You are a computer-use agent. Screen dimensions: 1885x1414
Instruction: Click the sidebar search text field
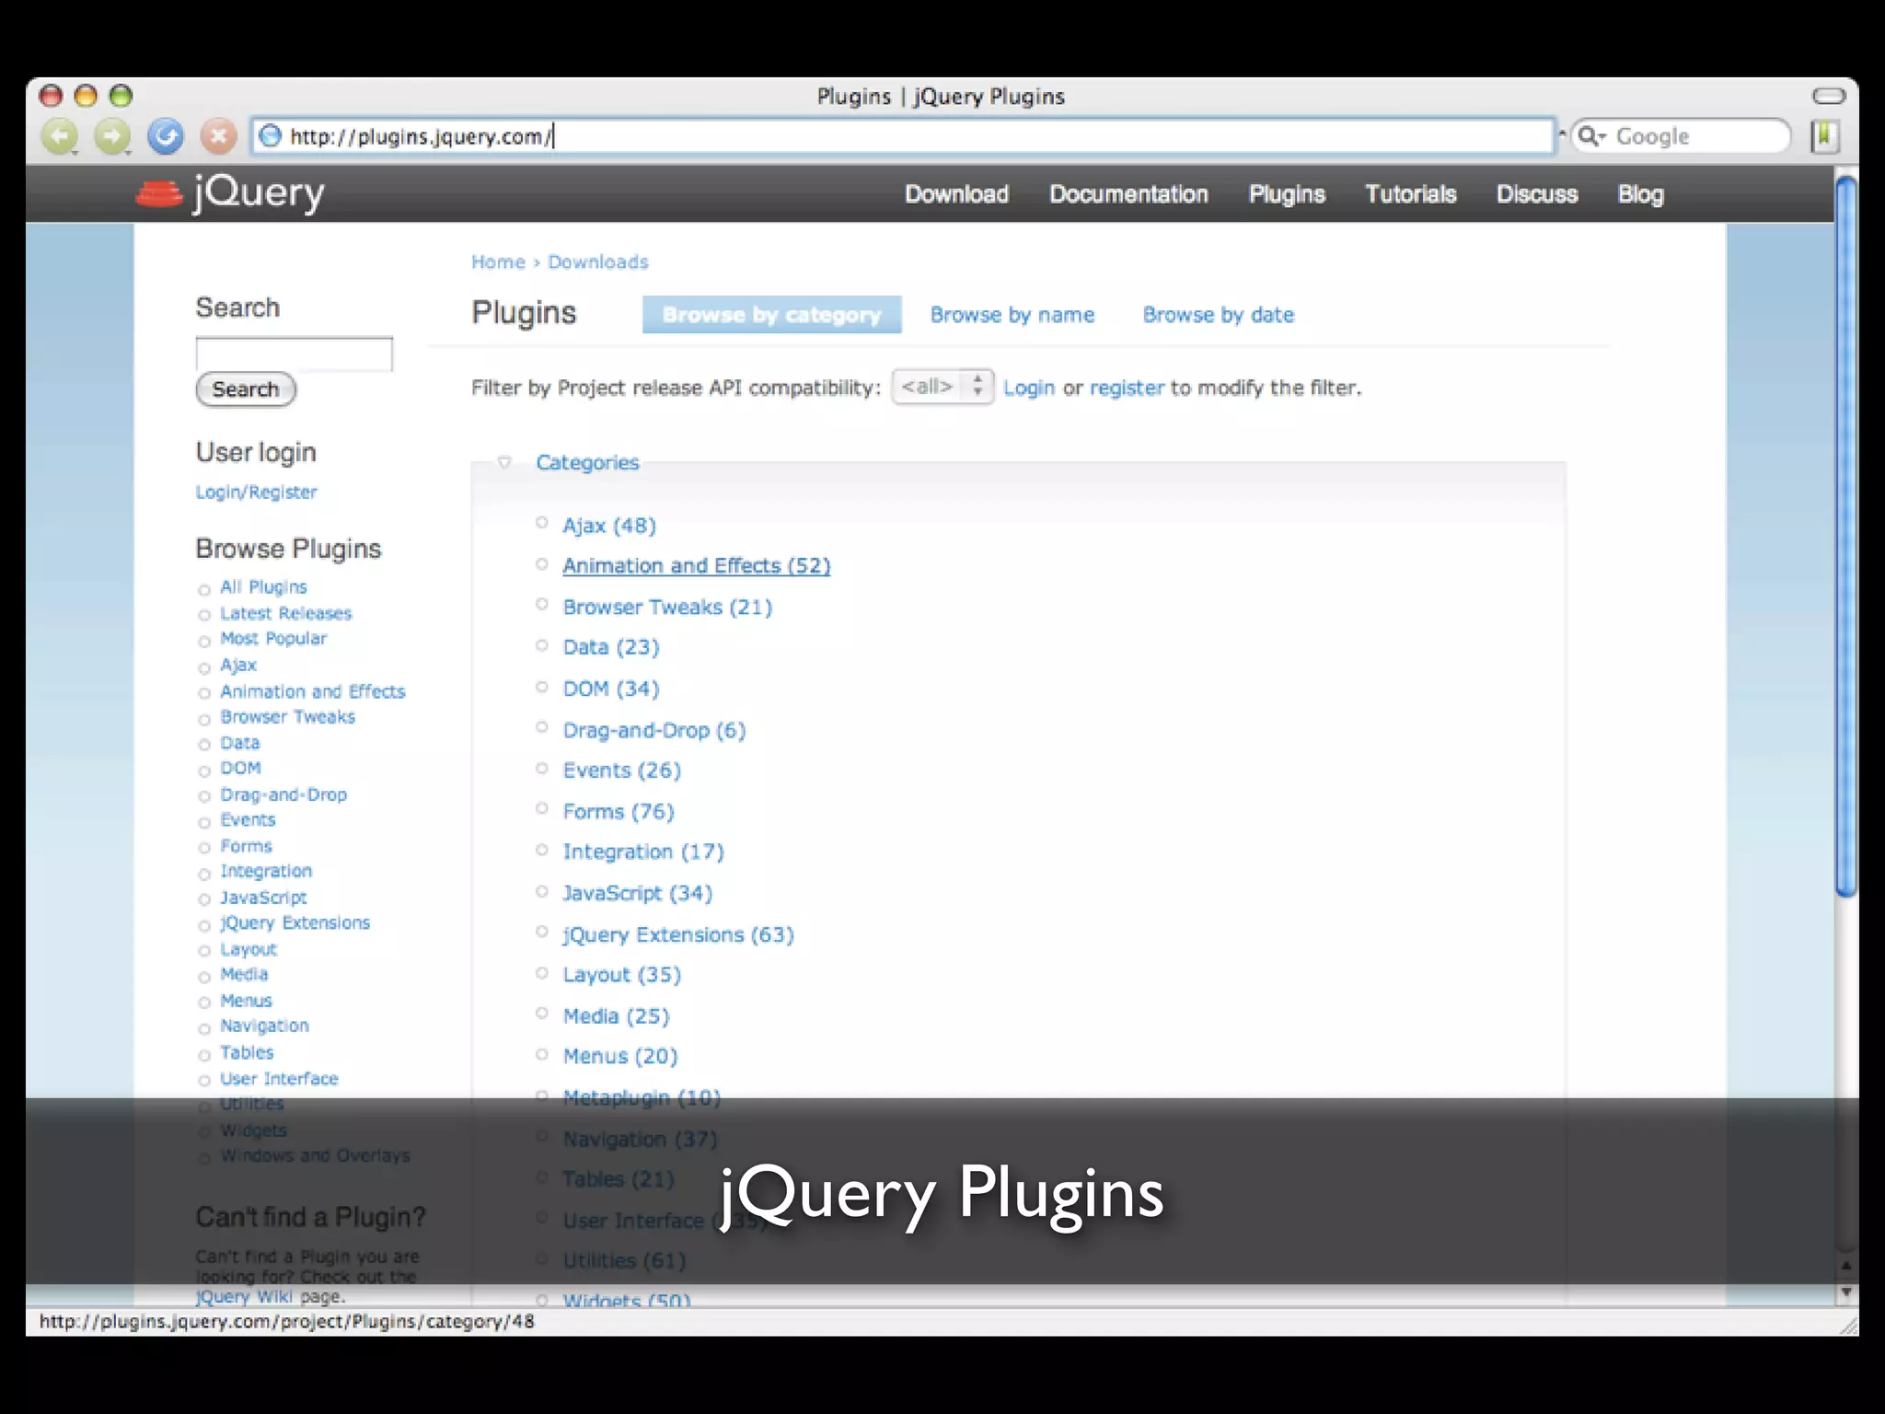[x=294, y=353]
